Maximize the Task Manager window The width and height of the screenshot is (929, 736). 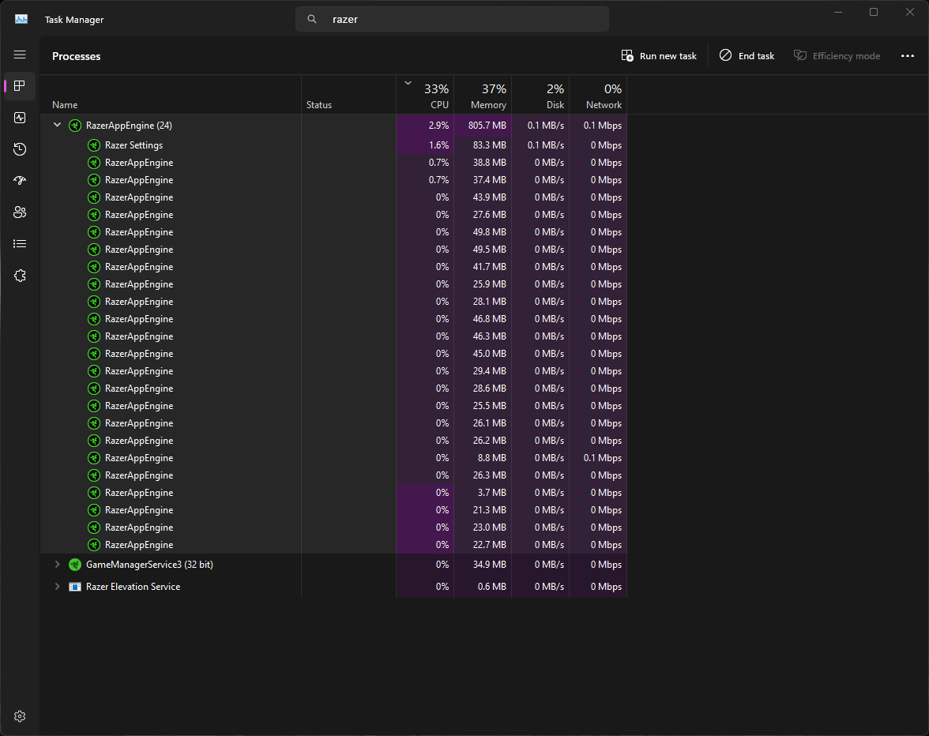874,12
